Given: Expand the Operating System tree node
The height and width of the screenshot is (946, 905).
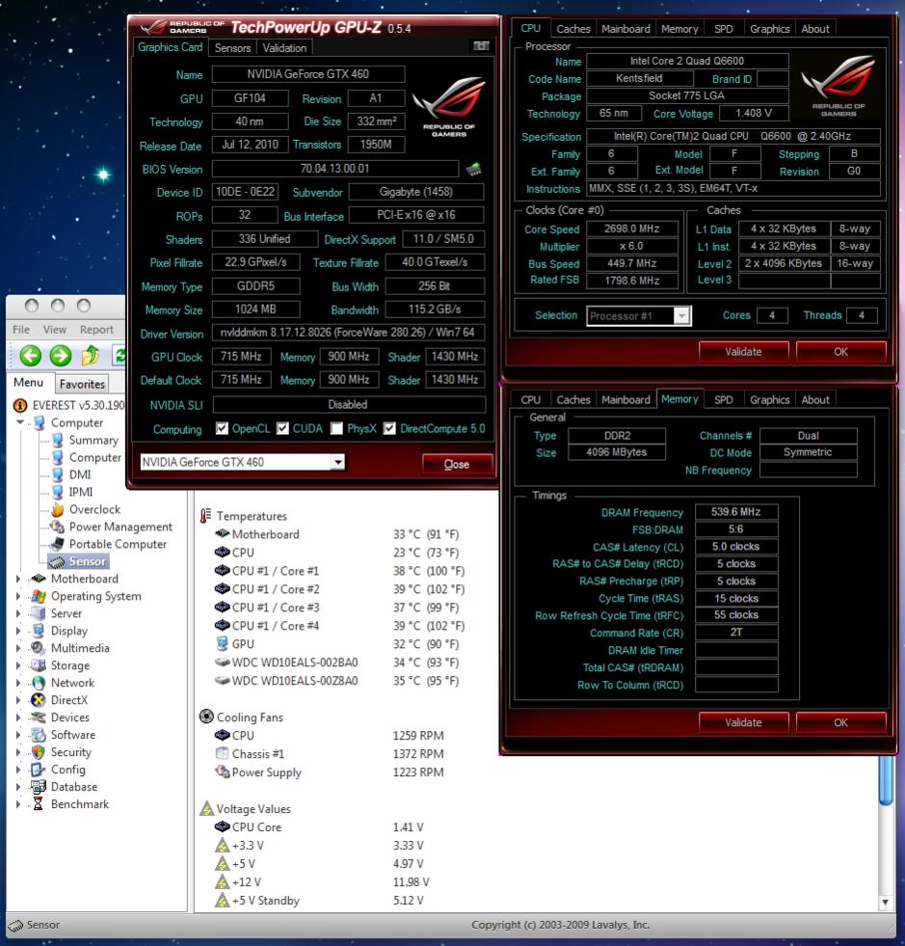Looking at the screenshot, I should [18, 596].
